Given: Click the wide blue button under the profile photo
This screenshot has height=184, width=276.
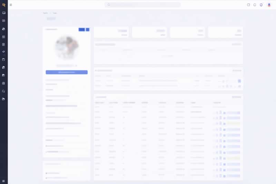Looking at the screenshot, I should click(67, 72).
